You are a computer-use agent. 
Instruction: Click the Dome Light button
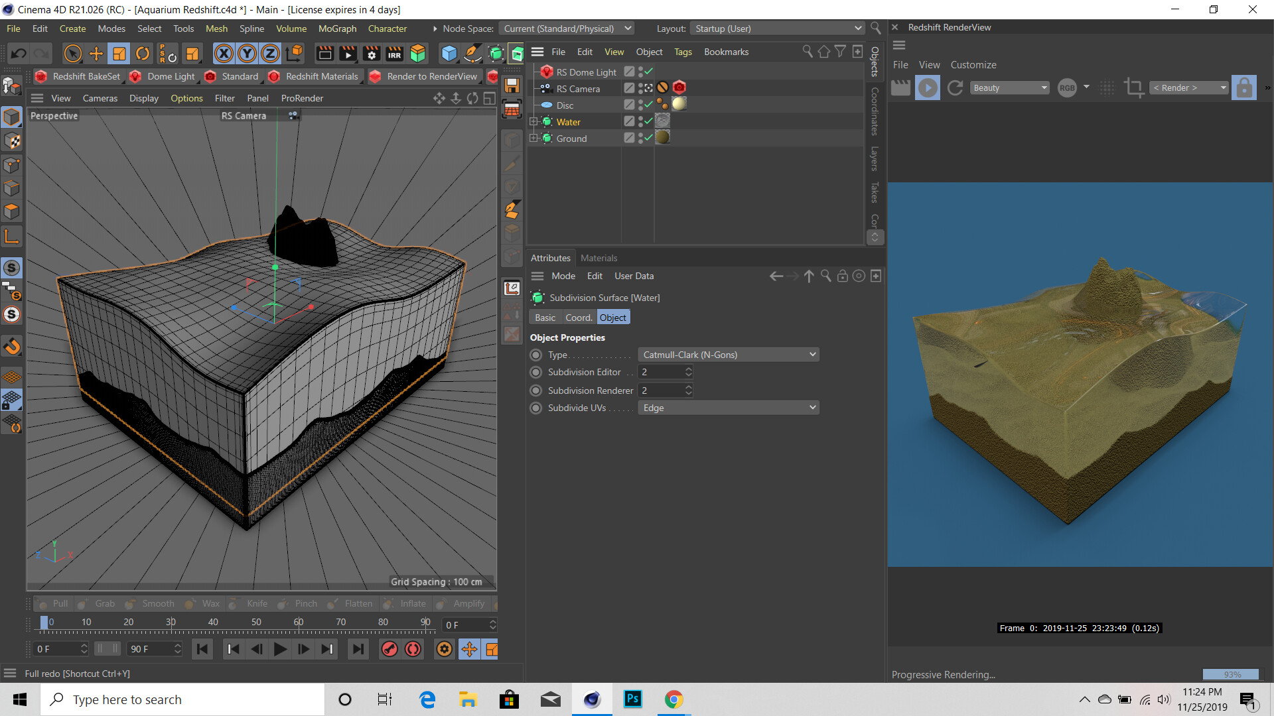click(x=163, y=76)
